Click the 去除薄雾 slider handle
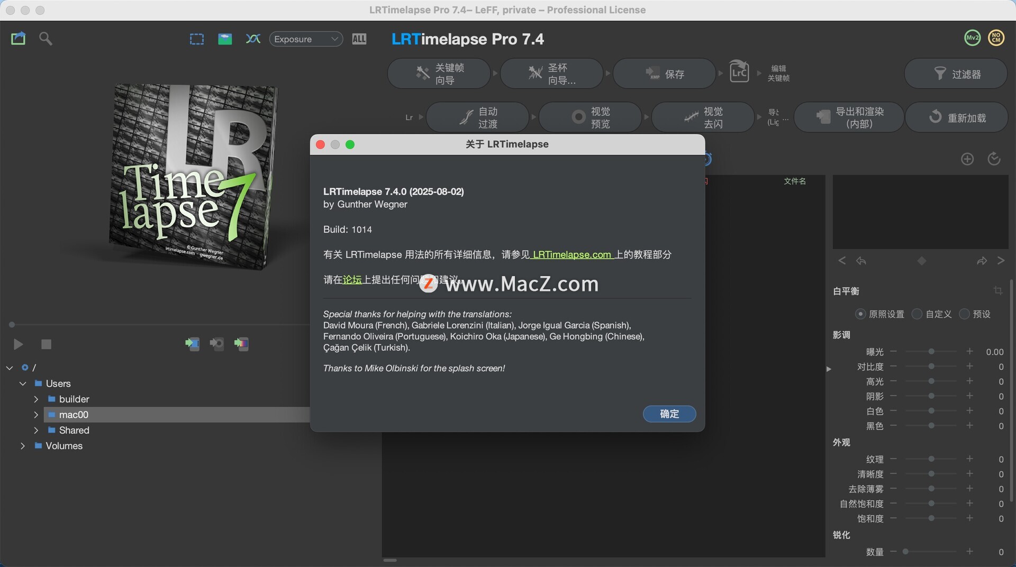Viewport: 1016px width, 567px height. [931, 489]
